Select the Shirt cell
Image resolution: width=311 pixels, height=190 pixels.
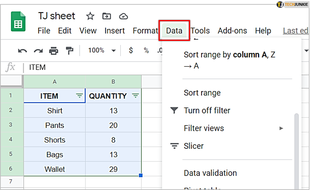[54, 110]
